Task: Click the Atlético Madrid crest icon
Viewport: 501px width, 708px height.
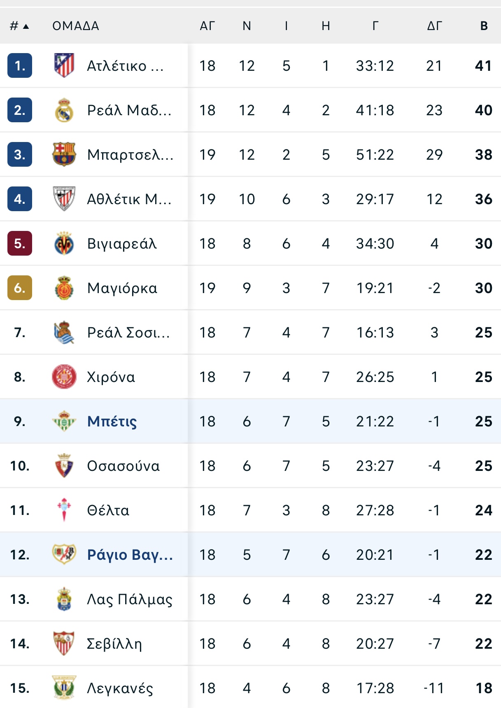Action: pyautogui.click(x=64, y=65)
